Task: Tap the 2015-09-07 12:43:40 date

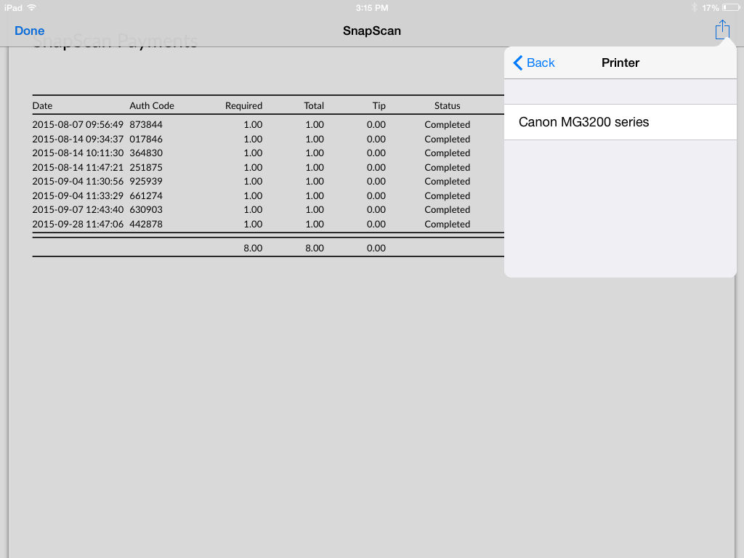Action: pyautogui.click(x=78, y=209)
